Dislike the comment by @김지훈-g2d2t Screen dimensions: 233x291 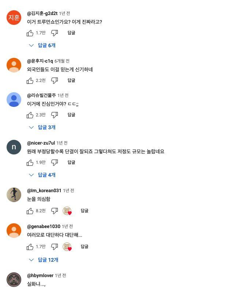click(55, 33)
